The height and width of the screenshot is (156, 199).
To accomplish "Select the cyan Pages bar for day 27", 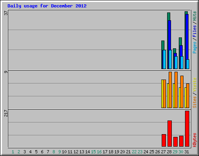I will 164,59.
